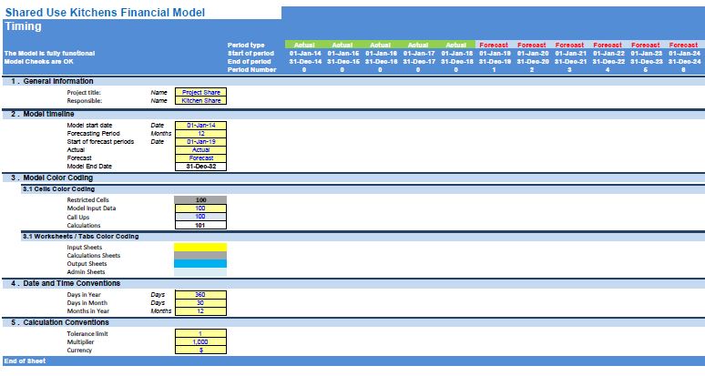Select the 01-Jan-15 start of period header cell

(343, 53)
